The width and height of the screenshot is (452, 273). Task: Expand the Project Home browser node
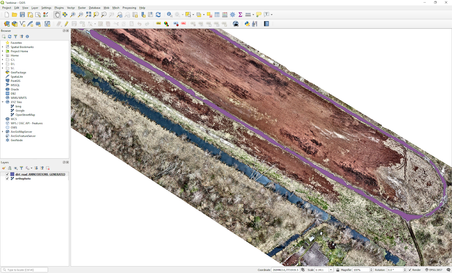(x=3, y=51)
